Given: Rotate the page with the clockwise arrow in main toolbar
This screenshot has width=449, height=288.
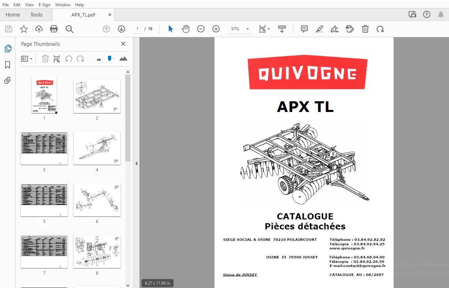Looking at the screenshot, I should (380, 29).
